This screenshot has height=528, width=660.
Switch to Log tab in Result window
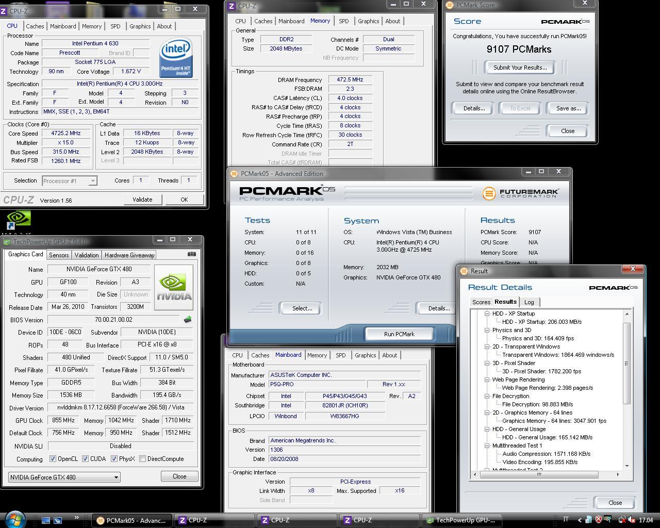tap(529, 303)
